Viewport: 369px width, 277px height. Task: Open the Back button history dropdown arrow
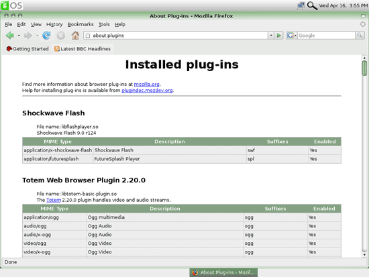click(19, 36)
